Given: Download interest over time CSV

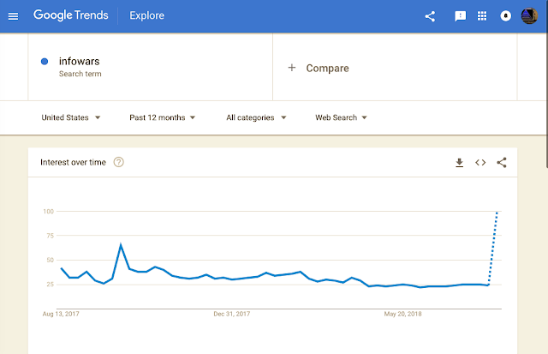Looking at the screenshot, I should [459, 163].
